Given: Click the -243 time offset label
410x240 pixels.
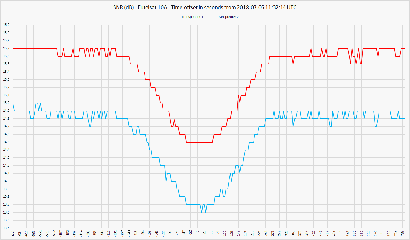Looking at the screenshot, I should (x=129, y=234).
